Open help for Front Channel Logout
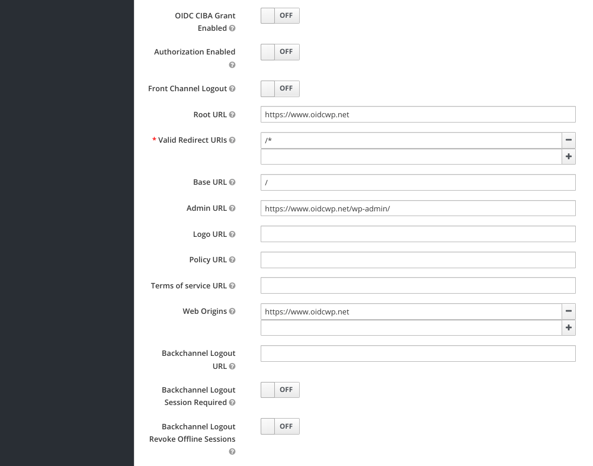Viewport: 593px width, 466px height. [232, 88]
